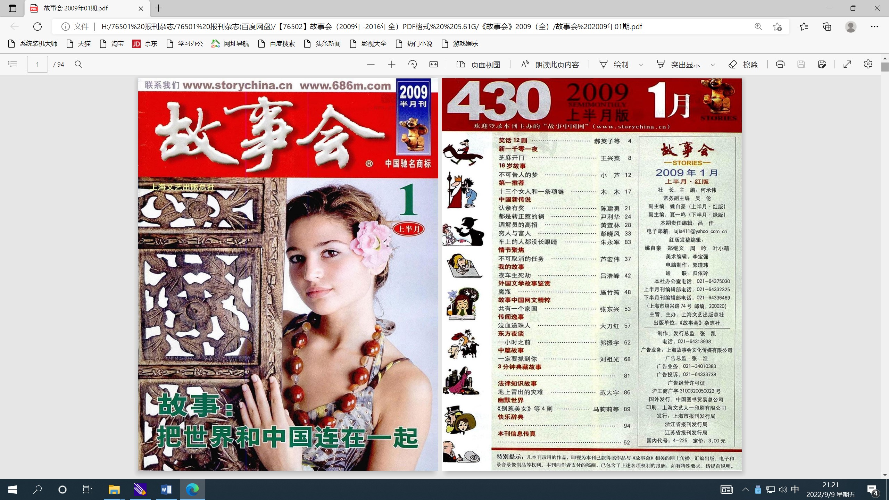
Task: Zoom out the PDF
Action: 371,64
